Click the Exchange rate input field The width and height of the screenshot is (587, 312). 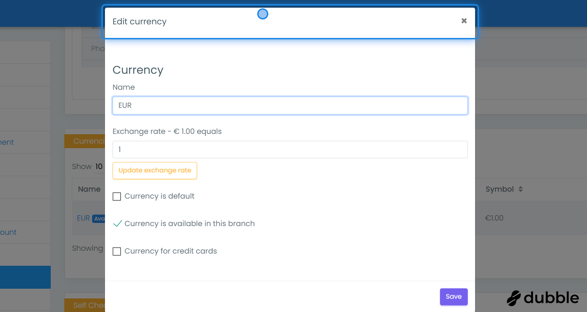click(290, 150)
